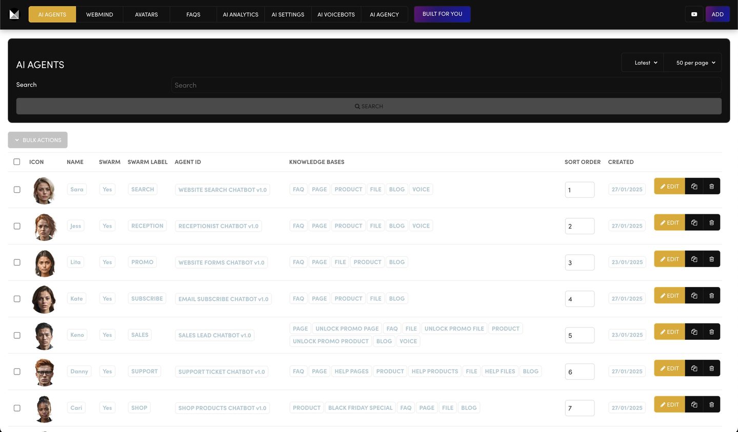Viewport: 738px width, 432px height.
Task: Check the box for Sara agent
Action: pyautogui.click(x=17, y=190)
